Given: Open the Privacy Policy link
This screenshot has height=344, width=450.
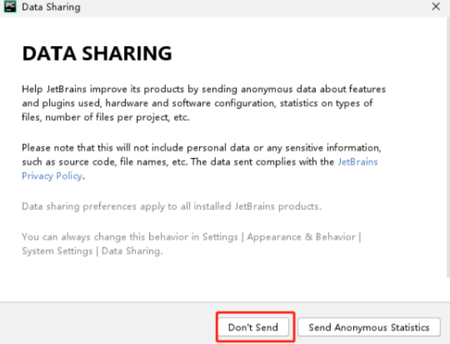Looking at the screenshot, I should 52,176.
